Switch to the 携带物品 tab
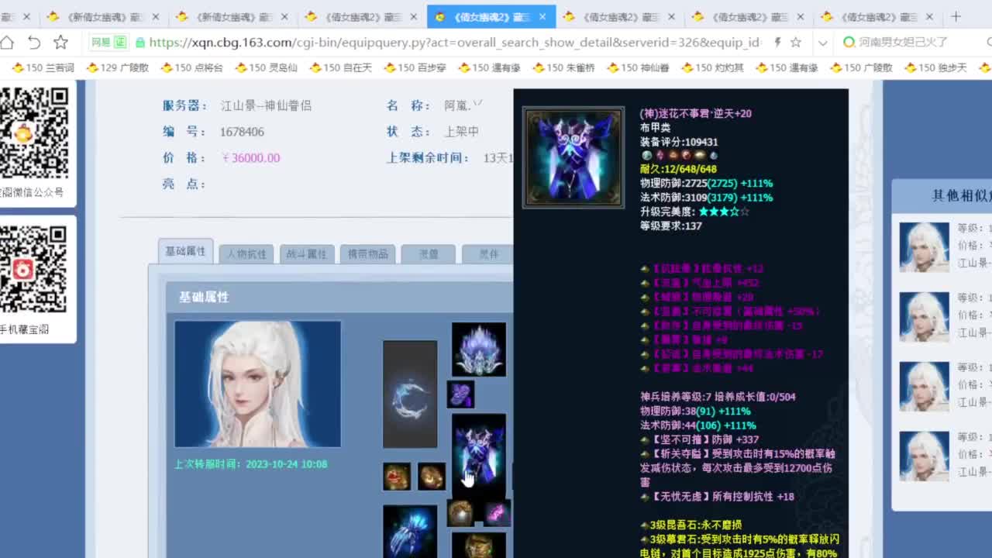This screenshot has width=992, height=558. [367, 253]
